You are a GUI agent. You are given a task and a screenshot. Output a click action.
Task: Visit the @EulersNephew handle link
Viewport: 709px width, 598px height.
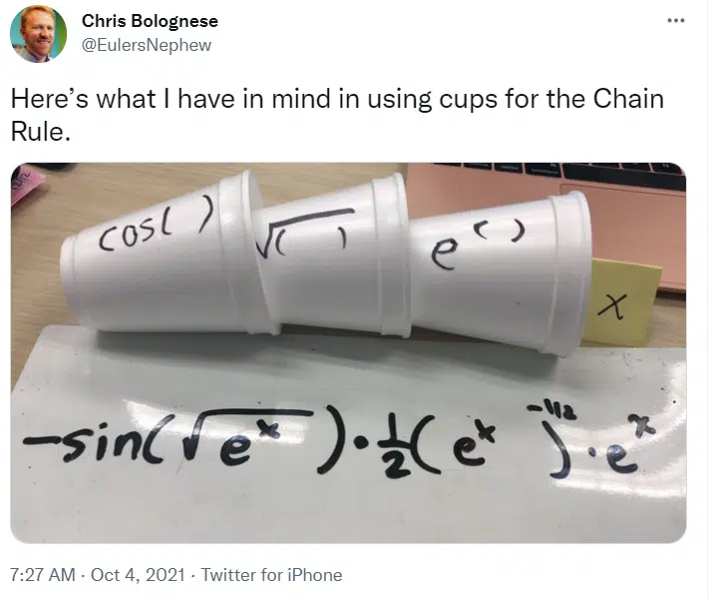click(x=147, y=45)
